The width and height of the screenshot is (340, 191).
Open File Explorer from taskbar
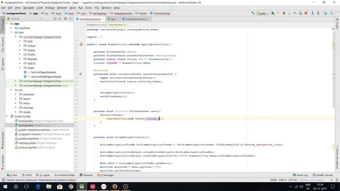(x=49, y=186)
